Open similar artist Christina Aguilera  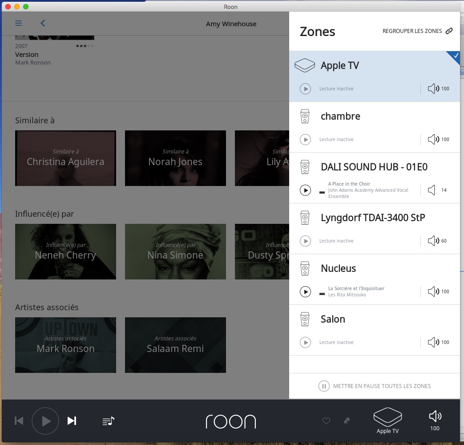click(x=65, y=158)
